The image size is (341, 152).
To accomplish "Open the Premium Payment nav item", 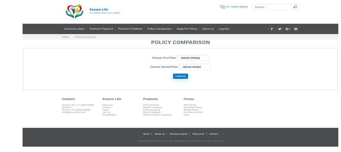I will pyautogui.click(x=101, y=29).
